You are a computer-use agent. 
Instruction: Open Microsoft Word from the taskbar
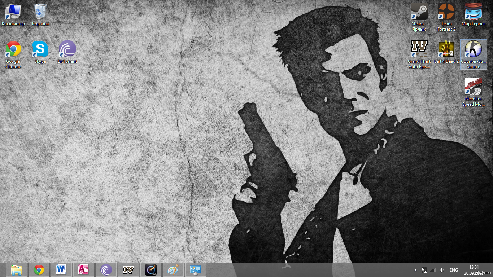point(61,270)
